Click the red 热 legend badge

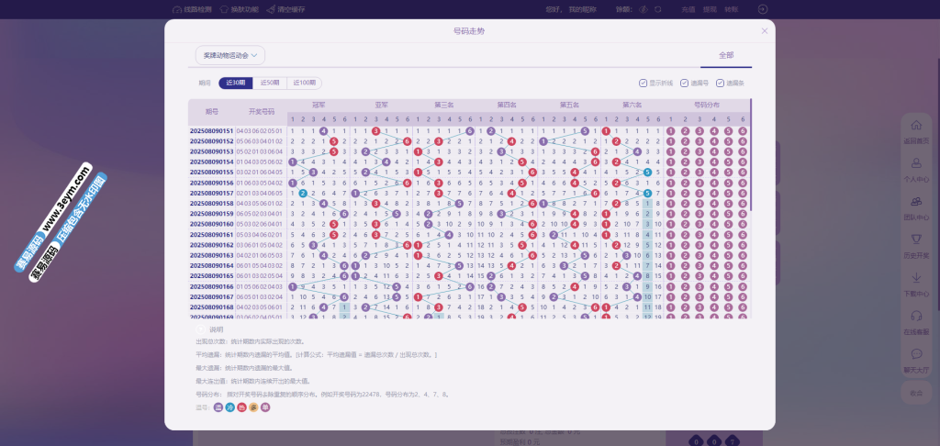click(241, 407)
